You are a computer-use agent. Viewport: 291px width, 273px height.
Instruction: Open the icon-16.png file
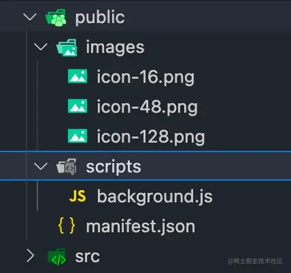pyautogui.click(x=145, y=77)
